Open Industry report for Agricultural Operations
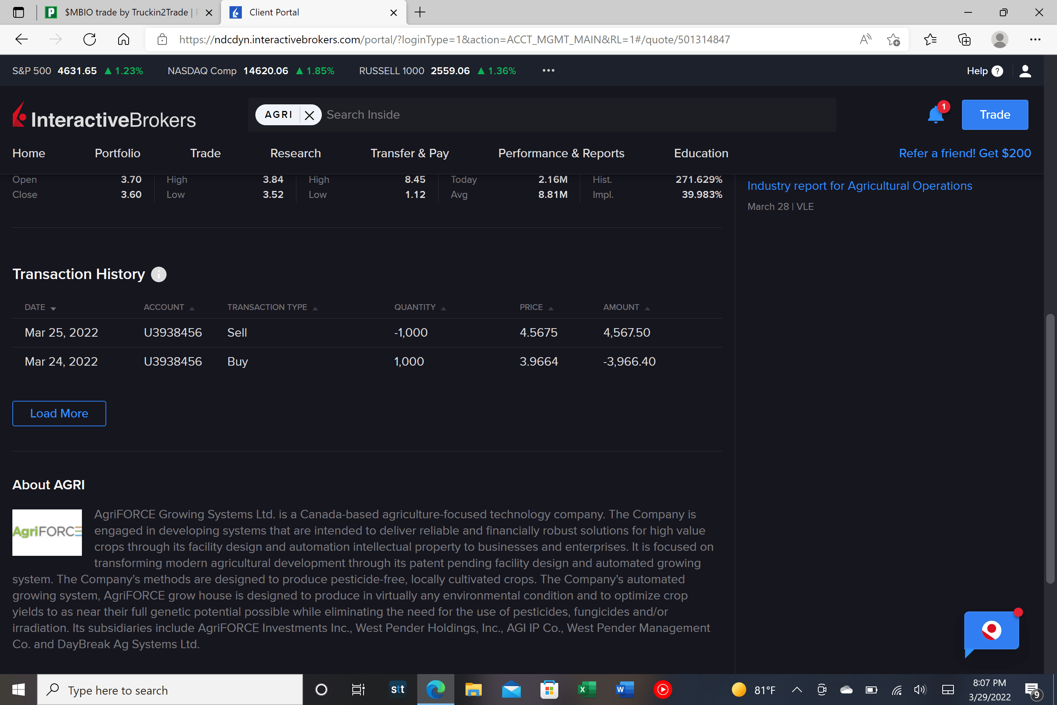The width and height of the screenshot is (1057, 705). 859,186
